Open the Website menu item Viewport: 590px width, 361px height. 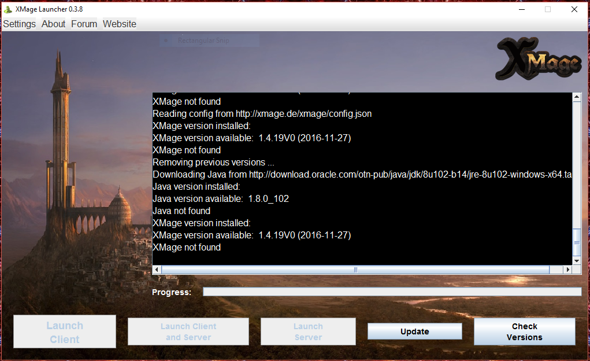(x=120, y=24)
